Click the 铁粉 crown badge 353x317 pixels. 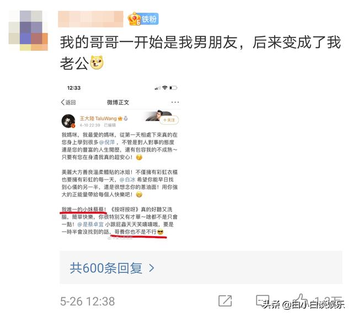tap(143, 19)
